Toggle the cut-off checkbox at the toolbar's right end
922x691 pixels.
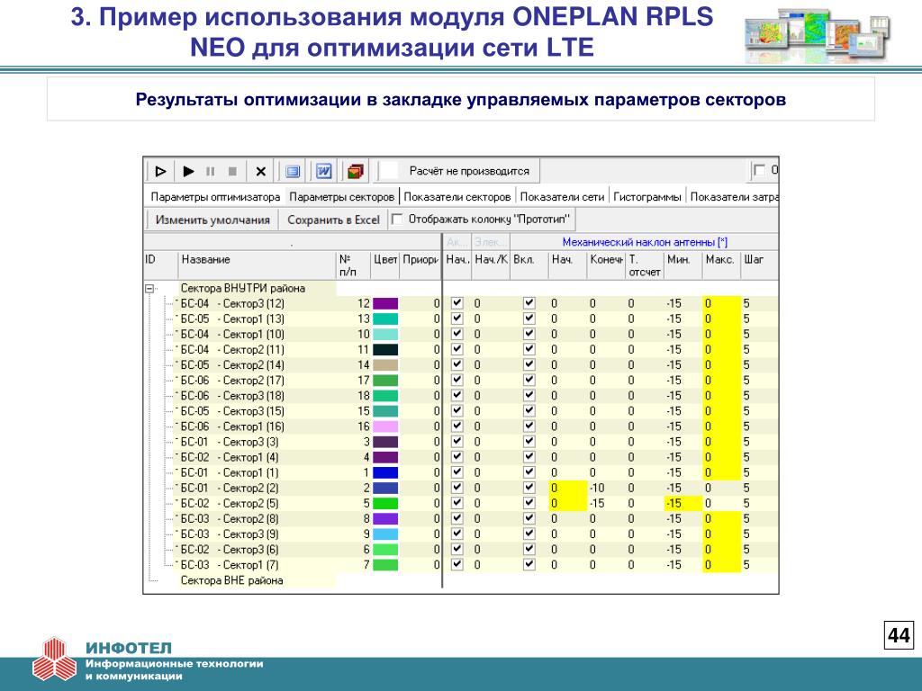point(759,170)
